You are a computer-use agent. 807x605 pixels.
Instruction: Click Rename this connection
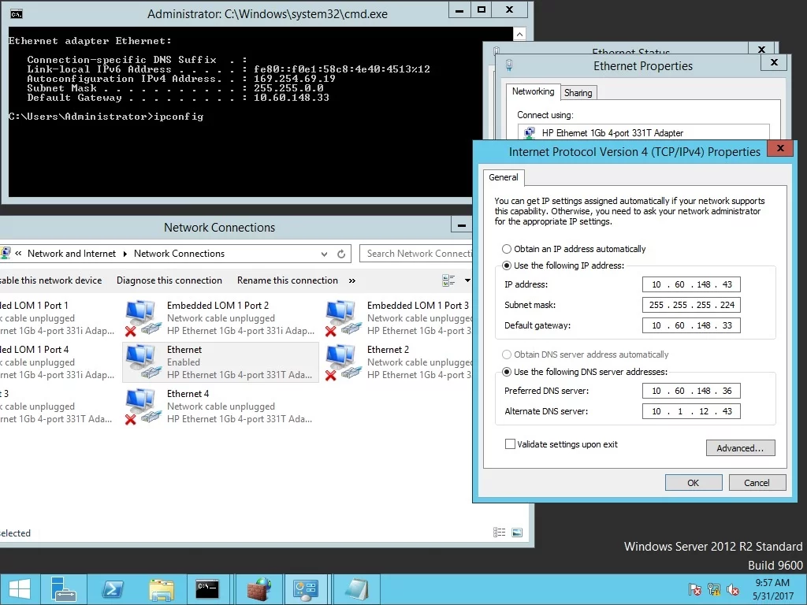287,280
